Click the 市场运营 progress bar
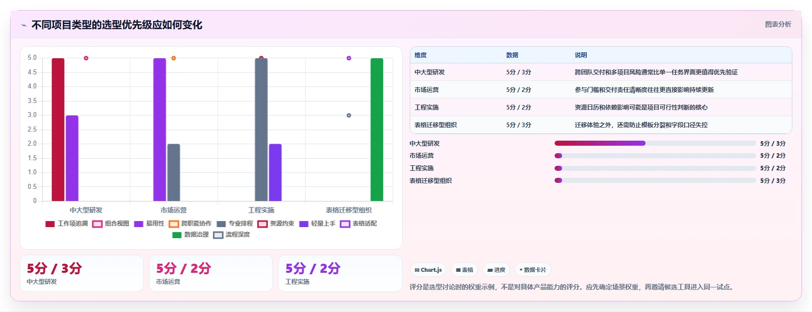 (x=655, y=156)
